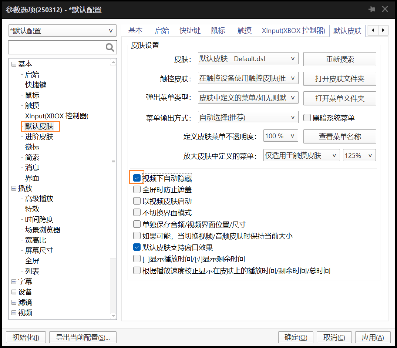Select 简索 in the settings tree
This screenshot has height=348, width=397.
[32, 158]
